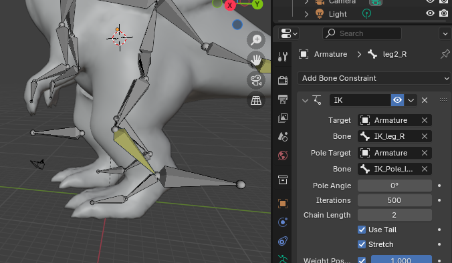Uncheck the Stretch checkbox
The image size is (452, 263).
pyautogui.click(x=362, y=244)
